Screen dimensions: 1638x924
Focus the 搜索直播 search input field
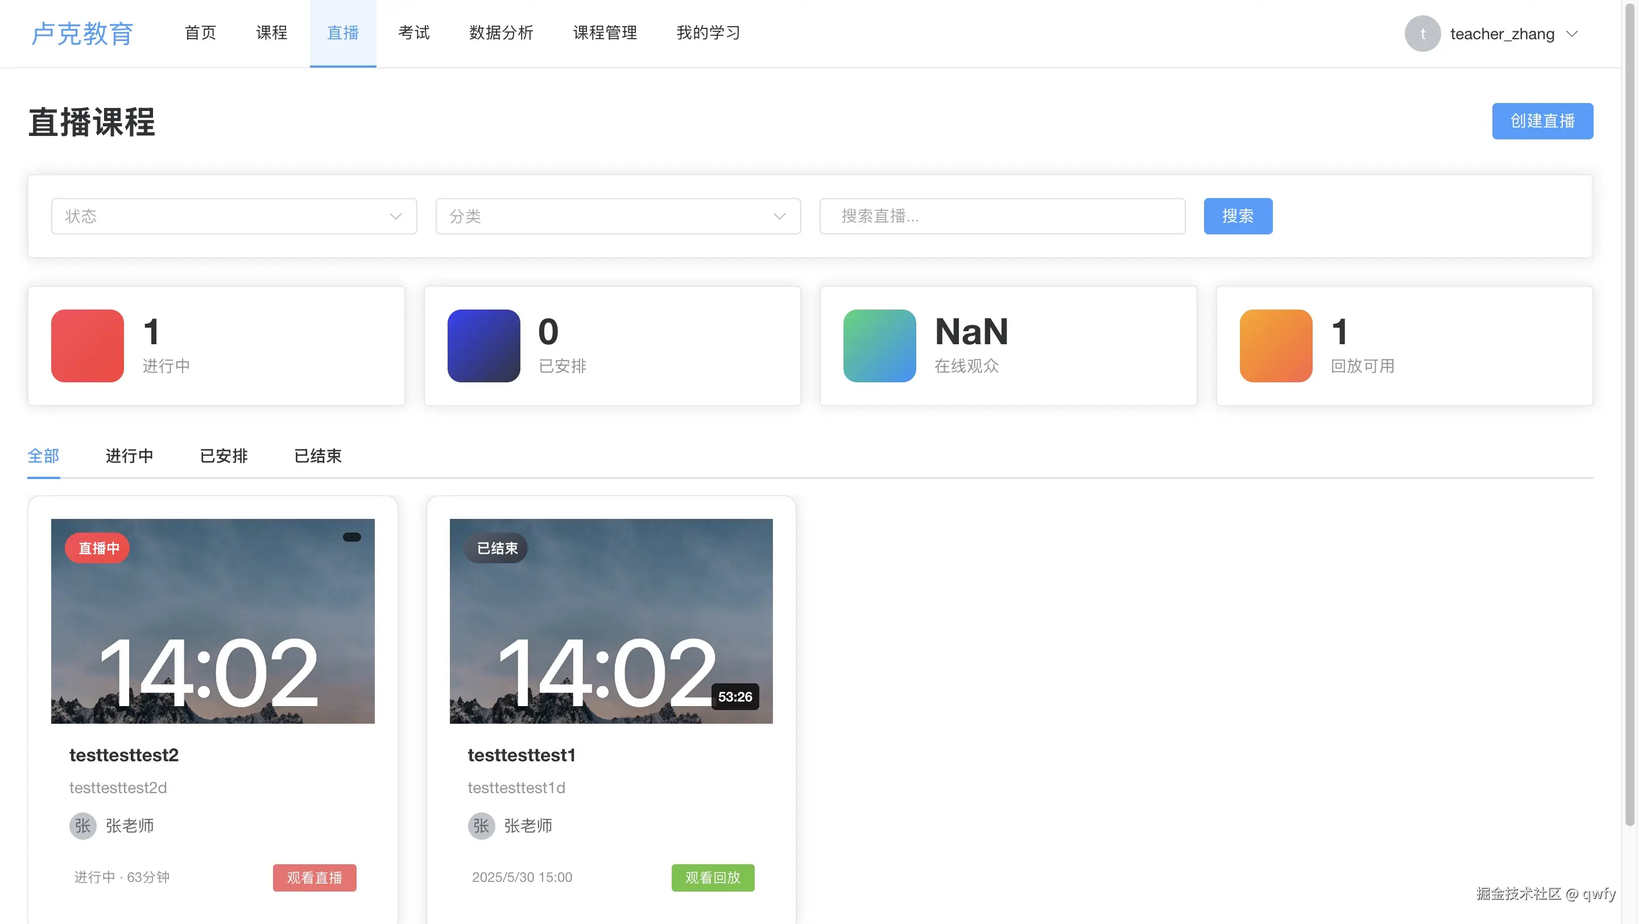point(1002,216)
